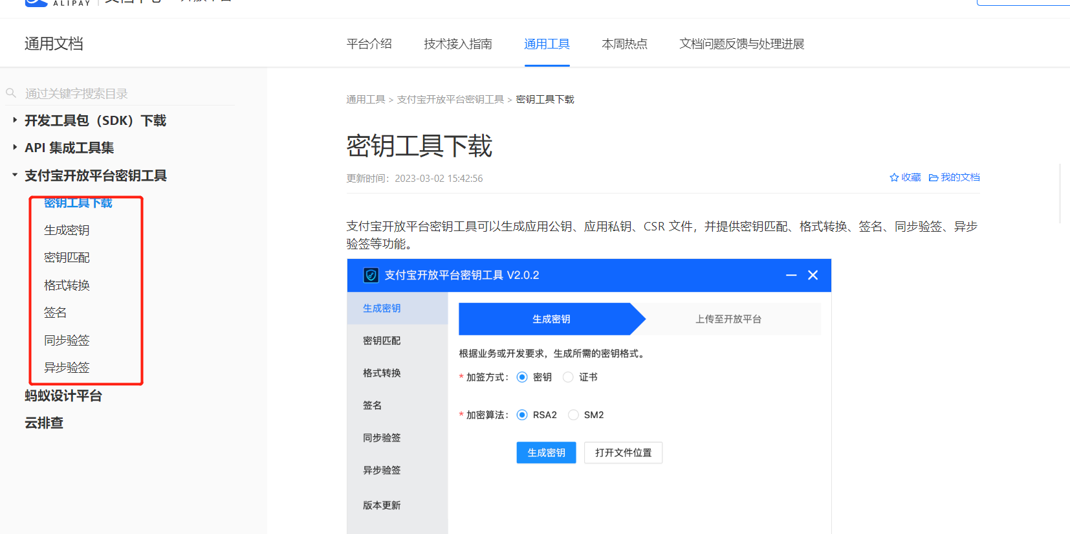
Task: Click the shield logo in the key tool title bar
Action: (371, 275)
